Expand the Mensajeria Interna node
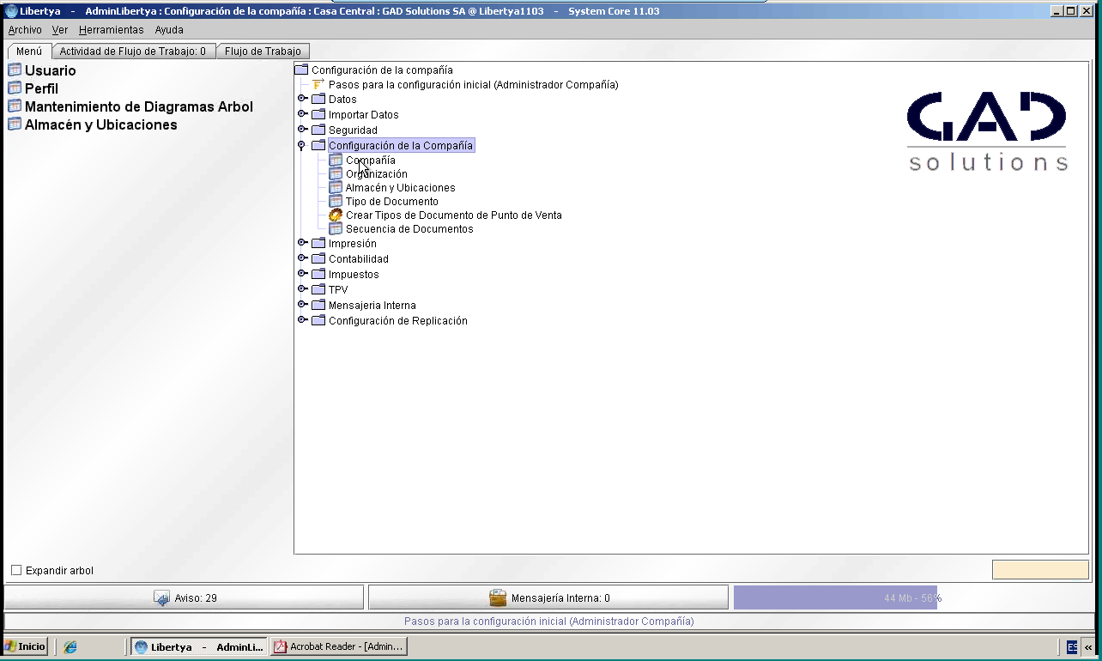This screenshot has height=661, width=1102. coord(302,304)
